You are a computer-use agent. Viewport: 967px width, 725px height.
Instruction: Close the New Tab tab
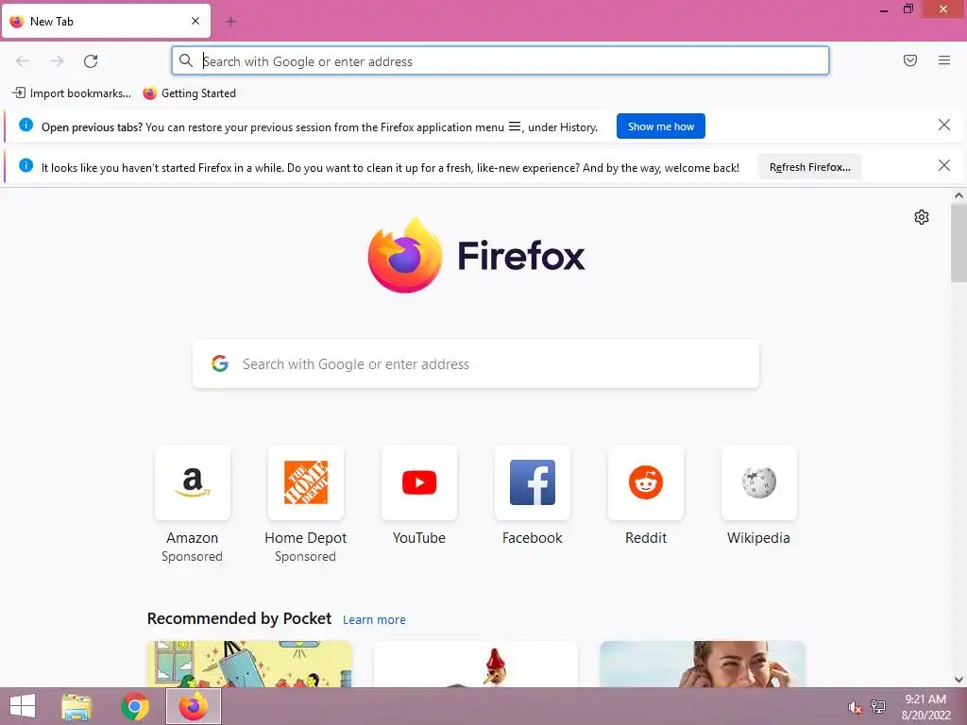point(195,21)
